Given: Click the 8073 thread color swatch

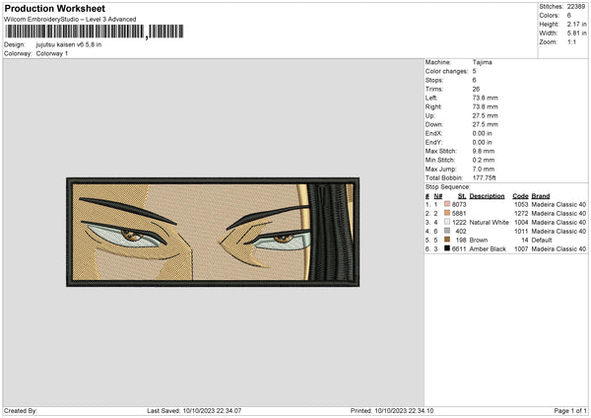Looking at the screenshot, I should click(x=447, y=204).
